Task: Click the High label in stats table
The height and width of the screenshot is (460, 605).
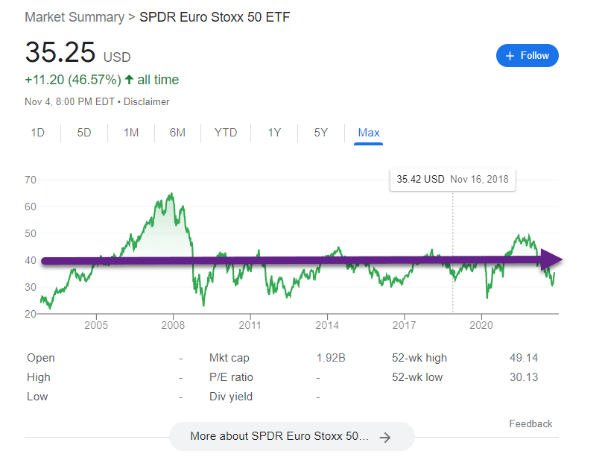Action: click(x=39, y=377)
